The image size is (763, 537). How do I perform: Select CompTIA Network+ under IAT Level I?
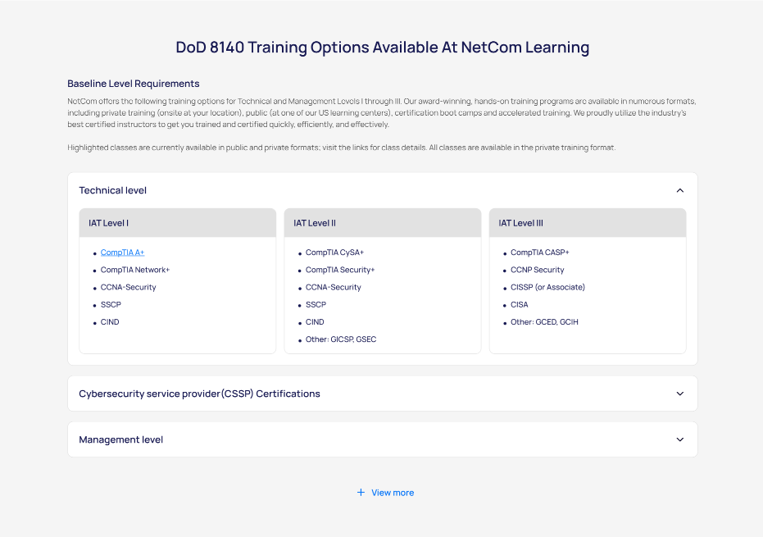pyautogui.click(x=135, y=270)
